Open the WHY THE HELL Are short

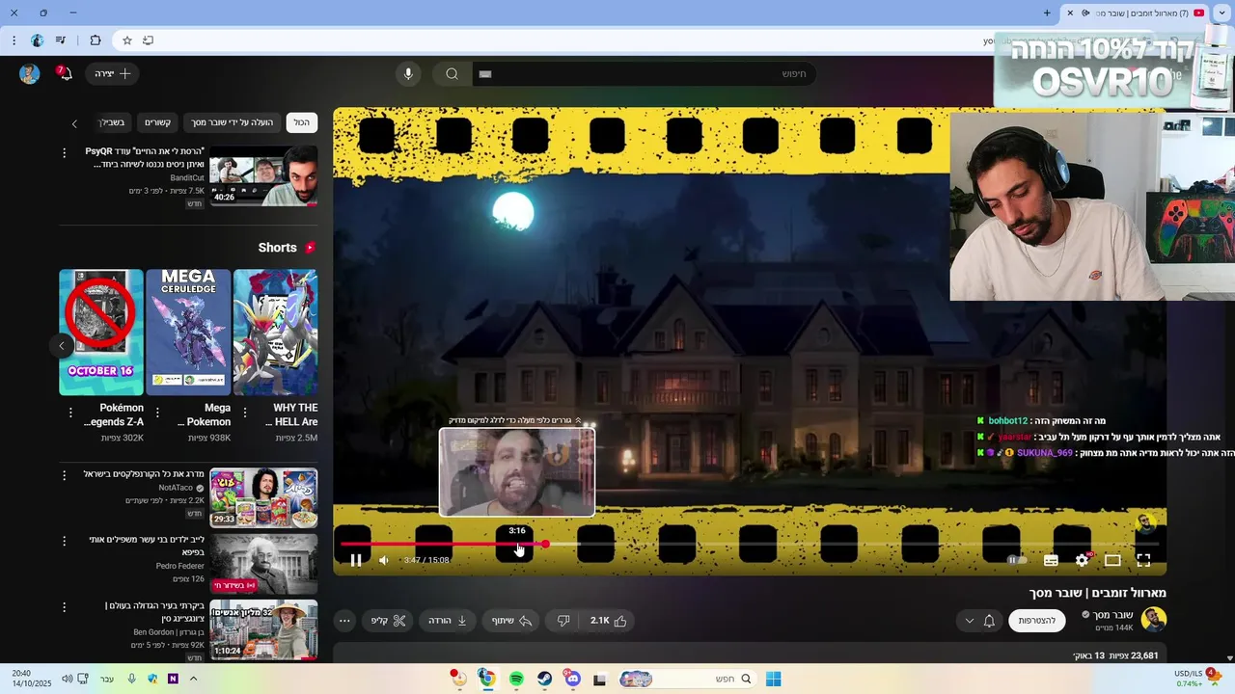pos(276,332)
